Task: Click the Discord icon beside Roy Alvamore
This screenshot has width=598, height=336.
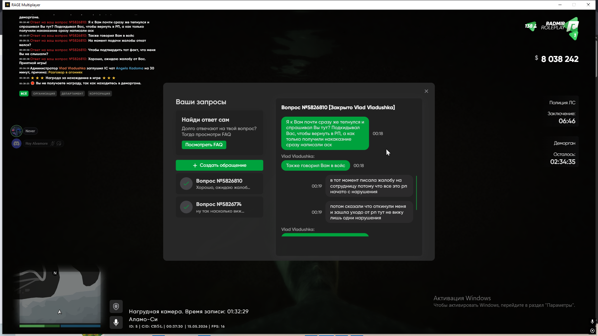Action: (x=17, y=143)
